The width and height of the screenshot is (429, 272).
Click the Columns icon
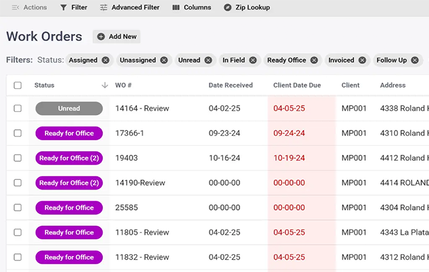[176, 8]
